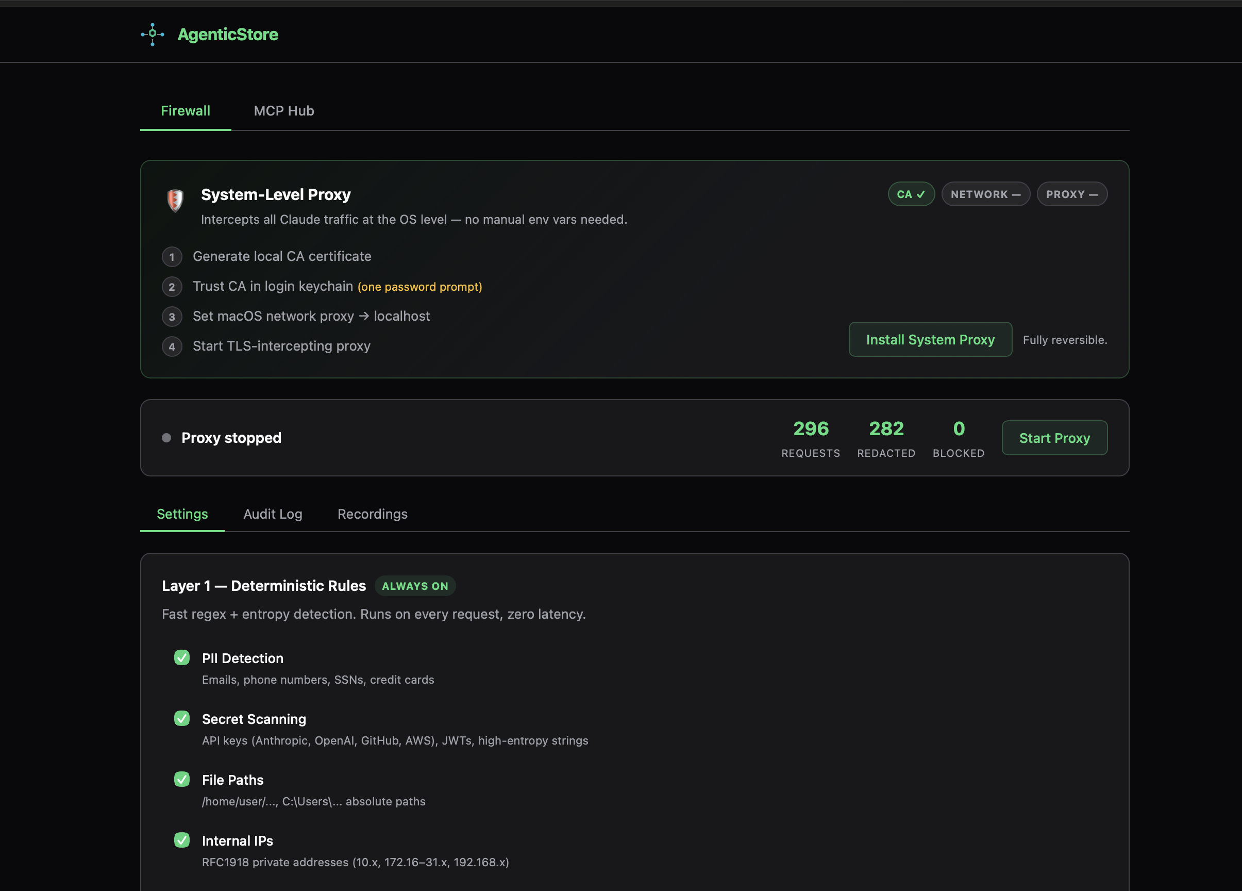Open the Audit Log tab
Screen dimensions: 1242x891
pyautogui.click(x=273, y=514)
